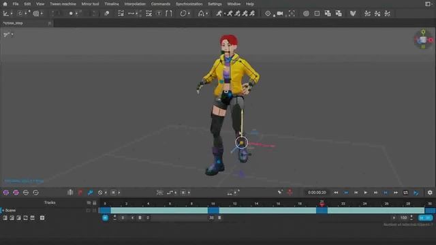This screenshot has height=245, width=436.
Task: Click the arch-shaped toolbar icon
Action: tap(201, 14)
